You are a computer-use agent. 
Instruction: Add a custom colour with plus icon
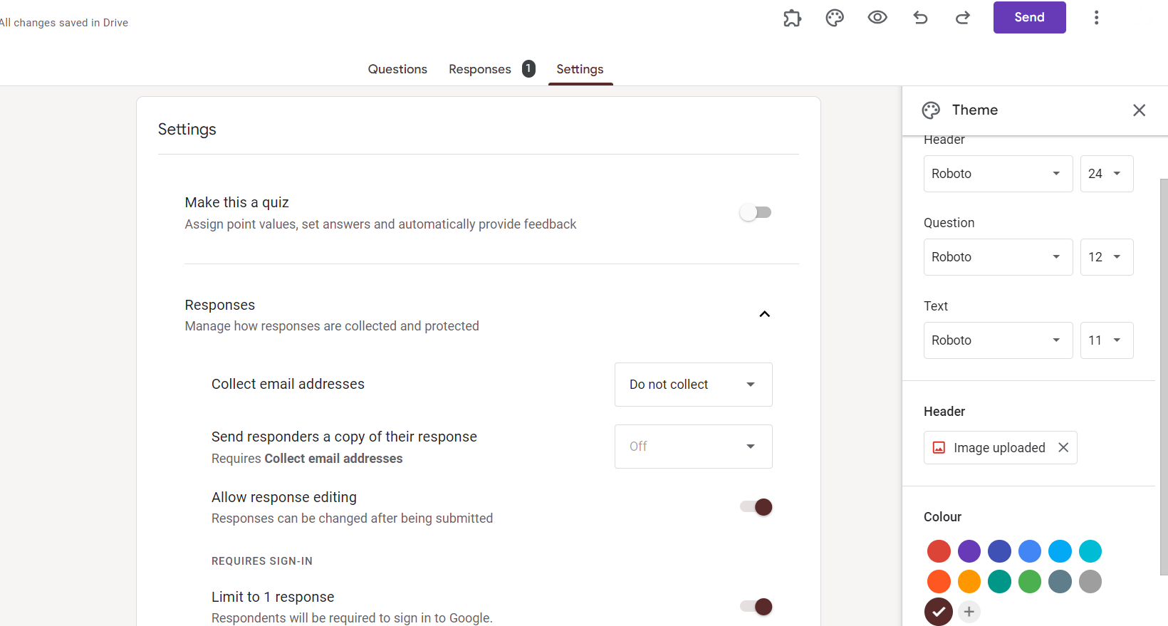coord(969,612)
